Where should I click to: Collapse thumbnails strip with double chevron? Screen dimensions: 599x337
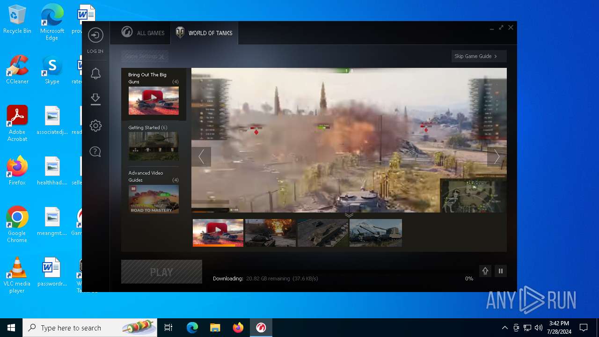(x=349, y=215)
